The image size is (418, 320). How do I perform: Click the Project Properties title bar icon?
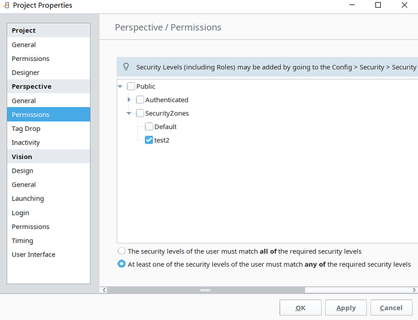point(7,6)
